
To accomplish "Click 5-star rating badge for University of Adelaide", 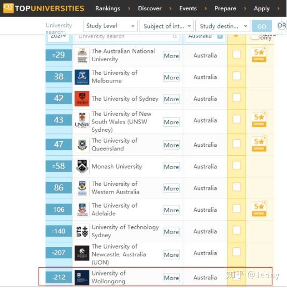I will [x=259, y=209].
